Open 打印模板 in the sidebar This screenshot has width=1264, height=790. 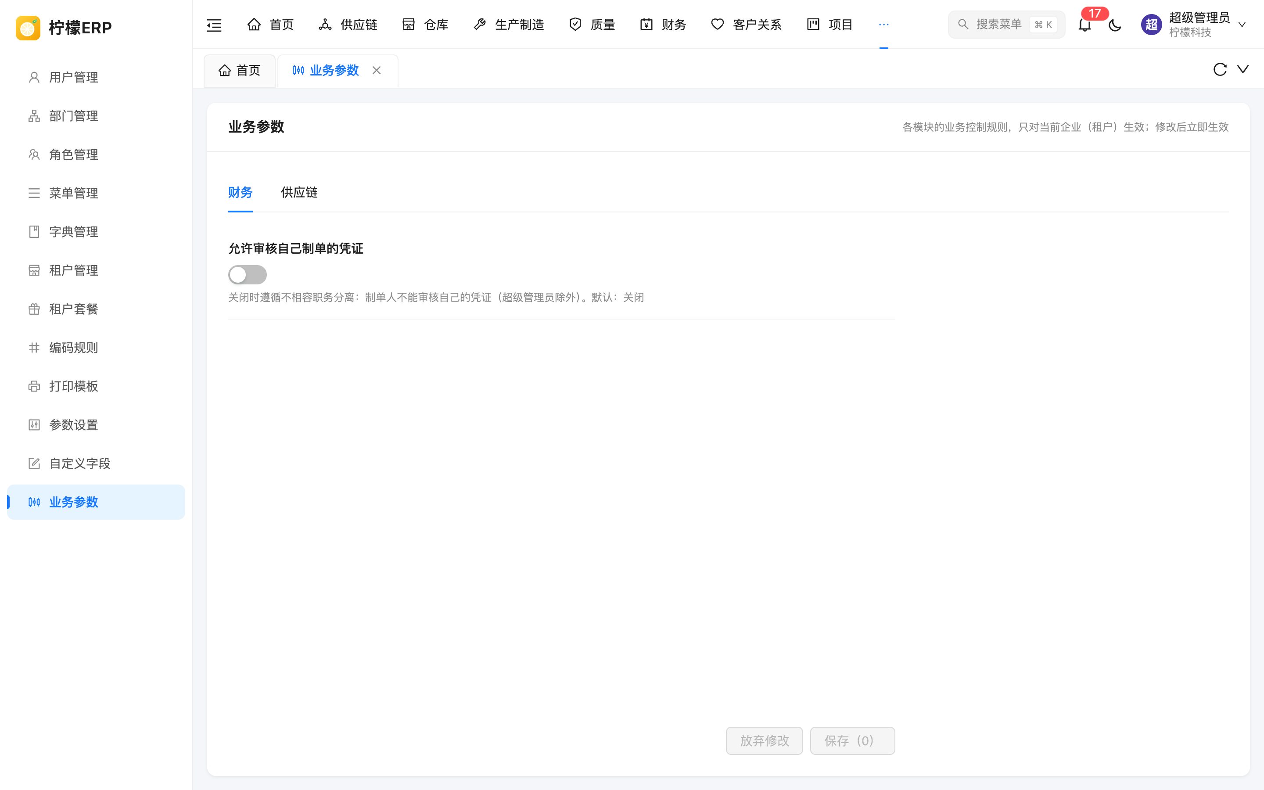coord(96,387)
